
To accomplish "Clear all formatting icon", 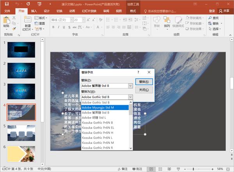I will click(x=101, y=20).
